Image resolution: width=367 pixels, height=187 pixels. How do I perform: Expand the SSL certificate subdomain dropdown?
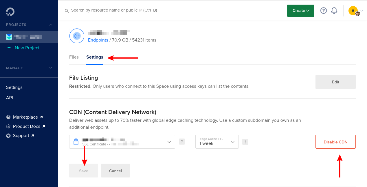[x=169, y=141]
